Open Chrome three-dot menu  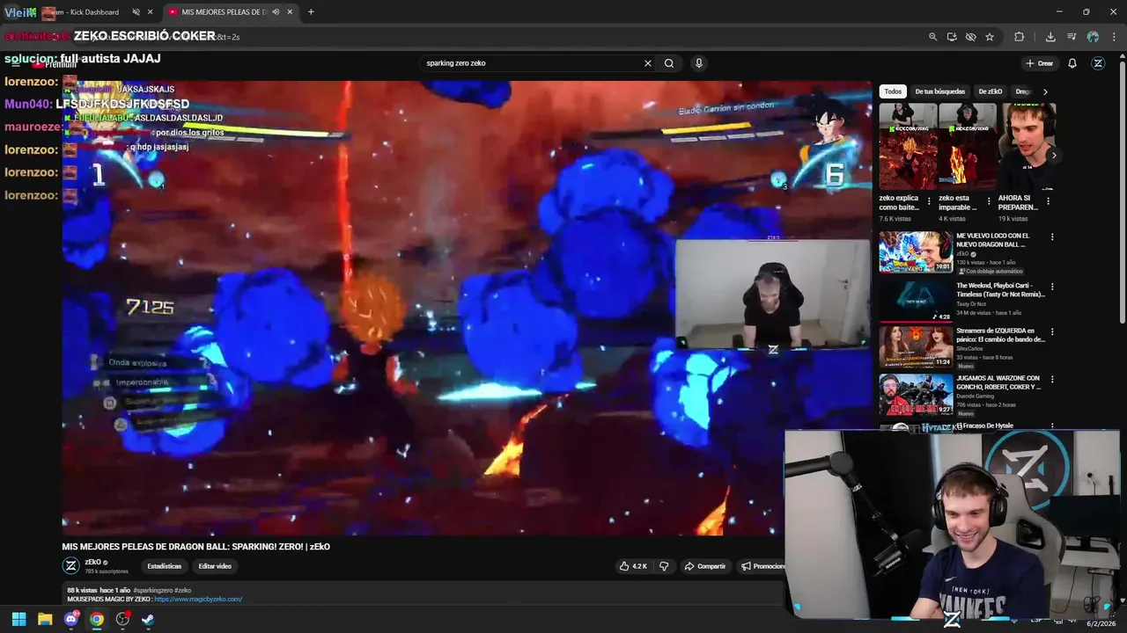[1114, 37]
